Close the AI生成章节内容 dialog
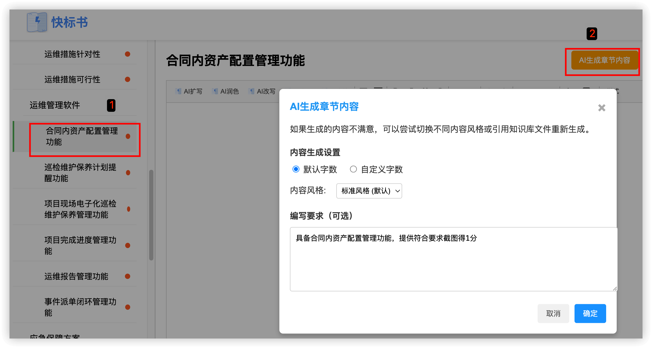 tap(602, 108)
